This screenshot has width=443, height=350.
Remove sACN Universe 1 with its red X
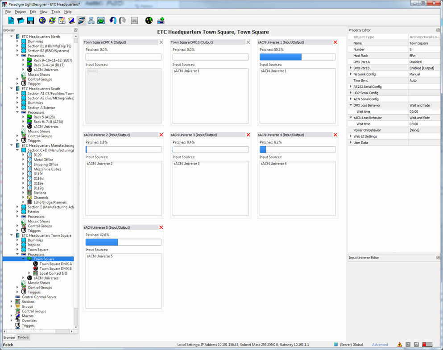coord(335,42)
